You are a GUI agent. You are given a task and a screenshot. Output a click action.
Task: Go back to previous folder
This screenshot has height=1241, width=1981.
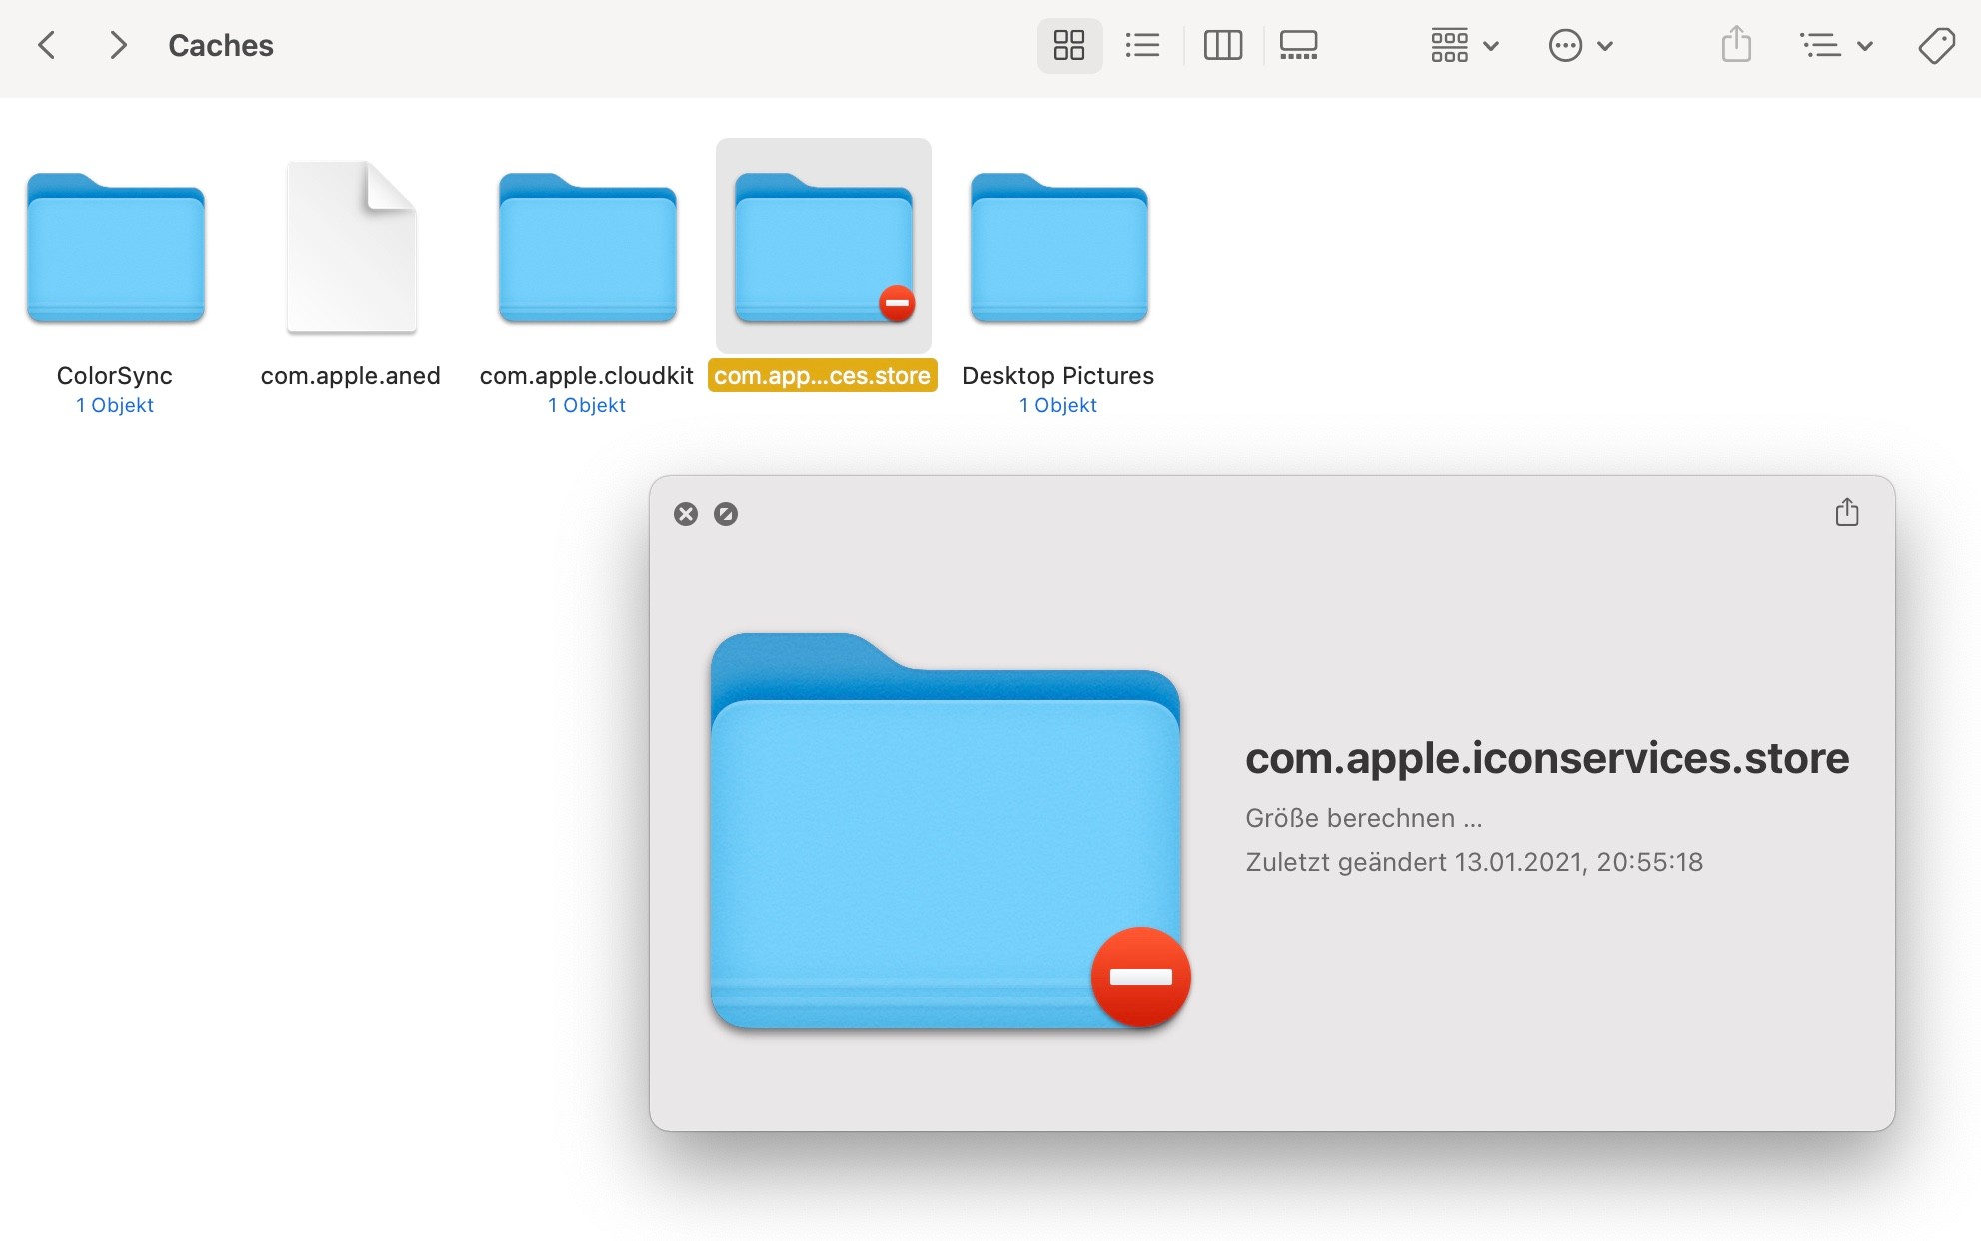point(46,45)
